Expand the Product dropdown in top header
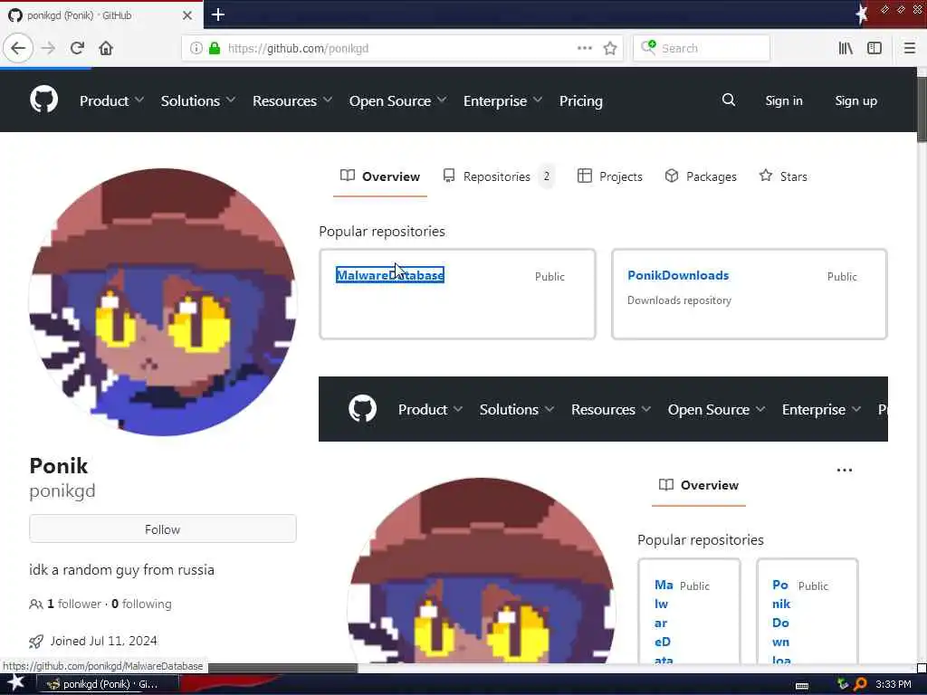 point(111,100)
